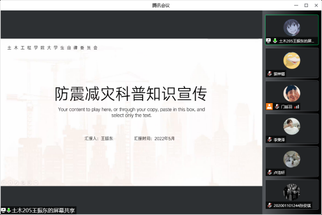The image size is (322, 215).
Task: Open the pen annotation tool on the slide
Action: (x=17, y=182)
